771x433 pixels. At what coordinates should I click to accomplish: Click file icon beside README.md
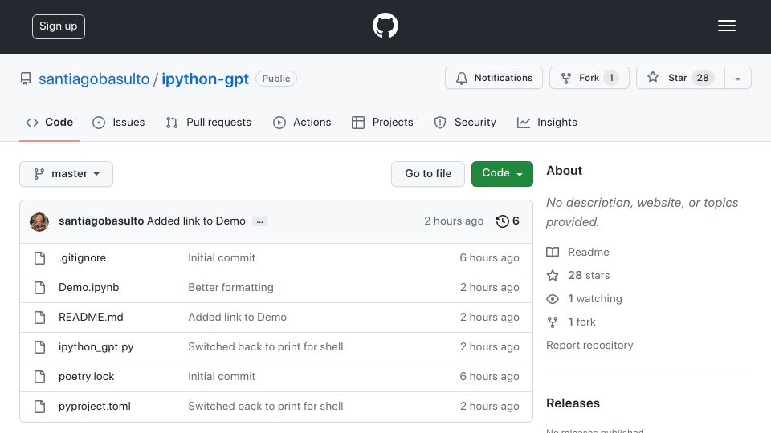pyautogui.click(x=40, y=318)
